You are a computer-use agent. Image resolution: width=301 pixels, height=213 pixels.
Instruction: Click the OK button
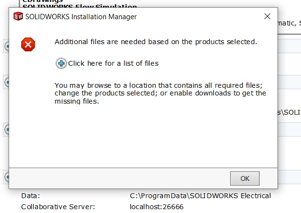[x=245, y=178]
